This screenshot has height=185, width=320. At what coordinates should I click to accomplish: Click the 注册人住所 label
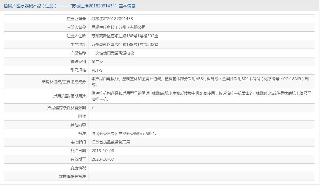pyautogui.click(x=76, y=36)
